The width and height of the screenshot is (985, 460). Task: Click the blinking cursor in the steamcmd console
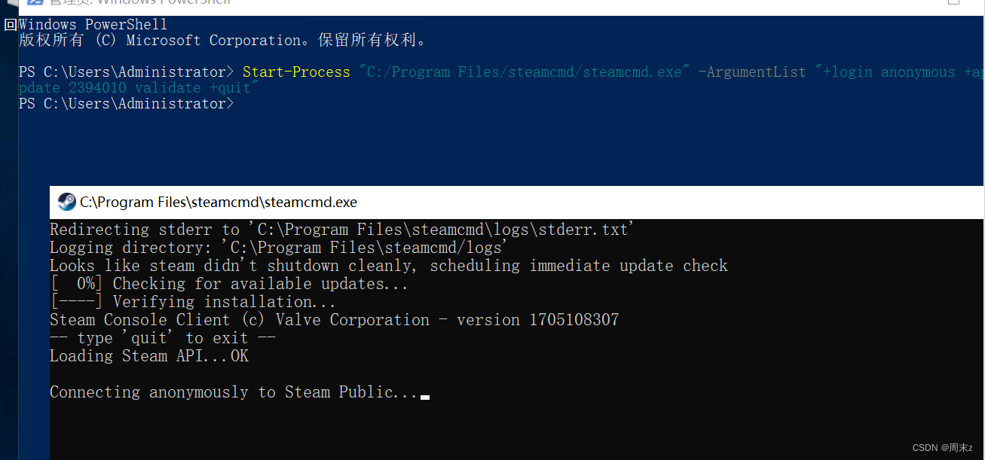tap(424, 395)
